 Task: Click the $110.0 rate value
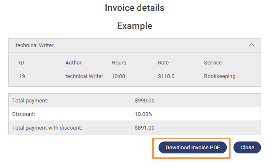tap(166, 77)
